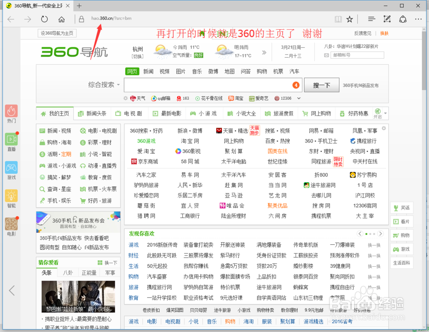Open 电视剧 navigation tab
The height and width of the screenshot is (332, 429).
pos(129,113)
